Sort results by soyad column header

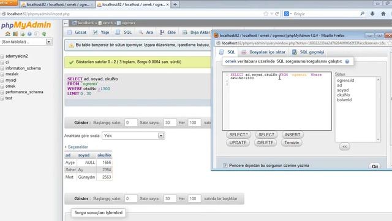[x=83, y=155]
